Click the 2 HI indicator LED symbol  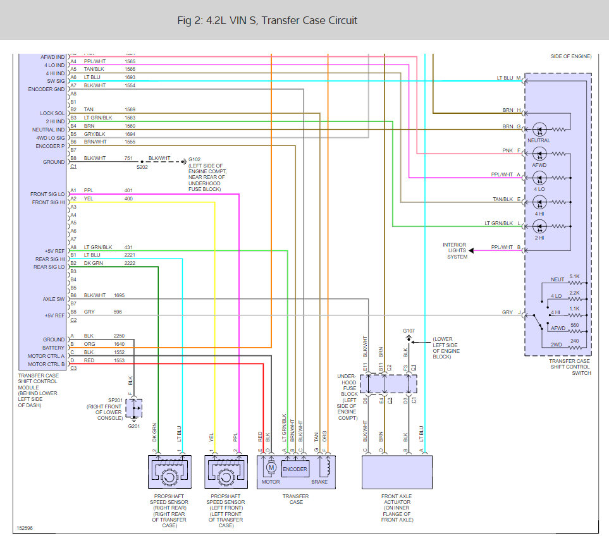[x=539, y=226]
